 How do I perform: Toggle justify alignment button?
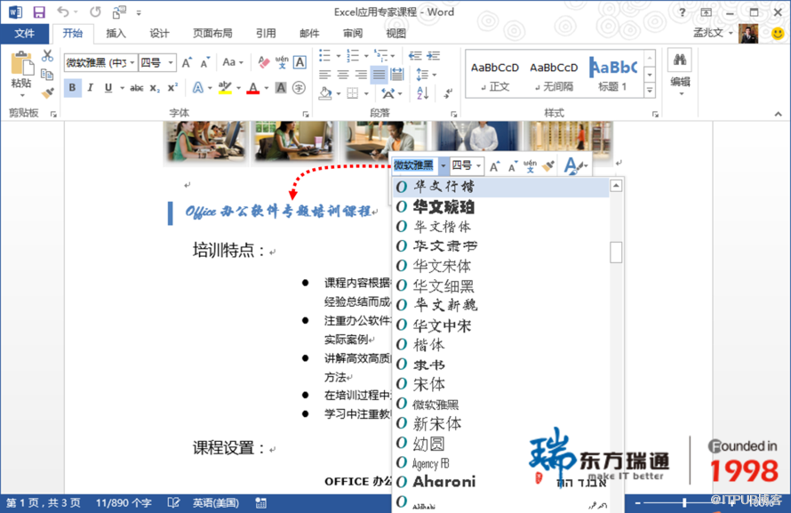(379, 75)
